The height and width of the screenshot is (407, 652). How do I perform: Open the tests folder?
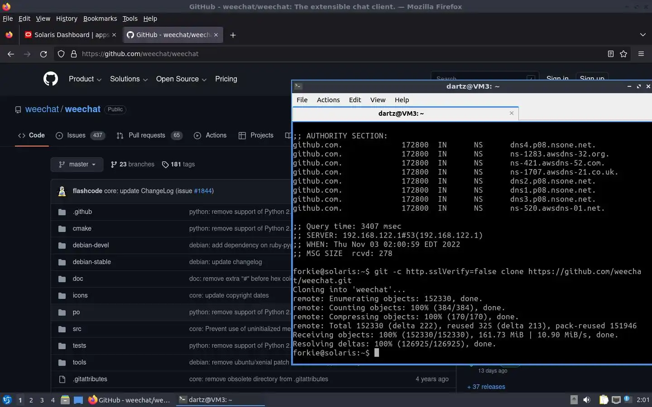[79, 345]
